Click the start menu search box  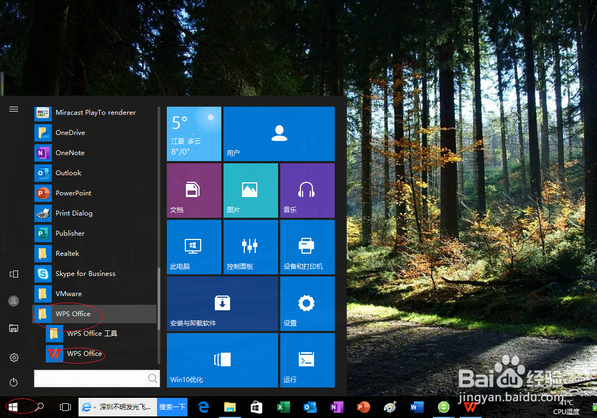97,378
